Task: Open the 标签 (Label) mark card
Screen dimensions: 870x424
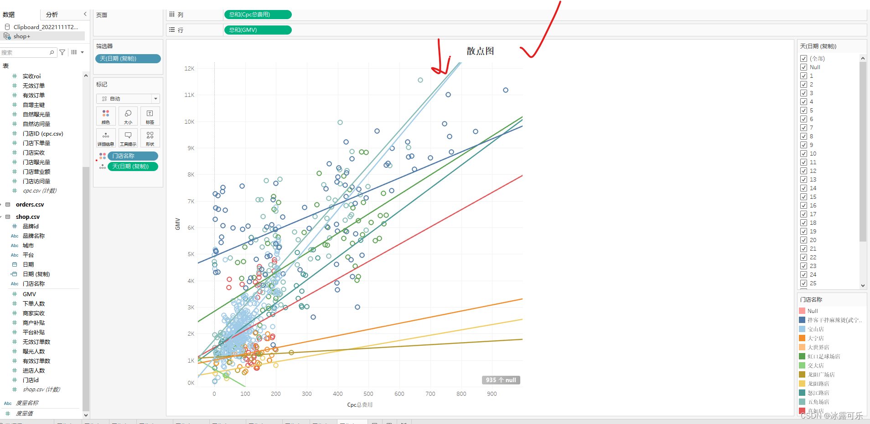Action: coord(150,116)
